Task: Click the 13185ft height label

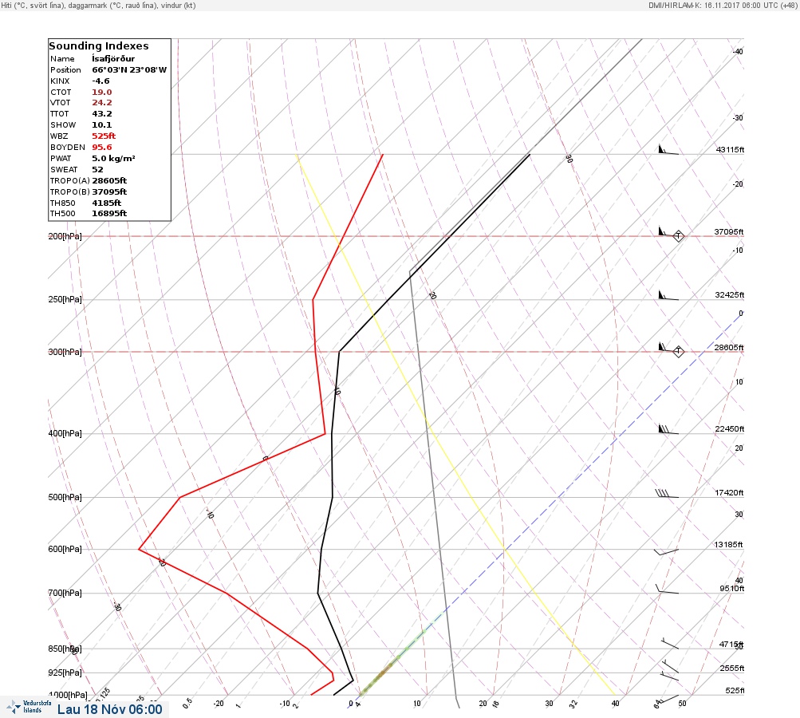Action: pos(728,545)
